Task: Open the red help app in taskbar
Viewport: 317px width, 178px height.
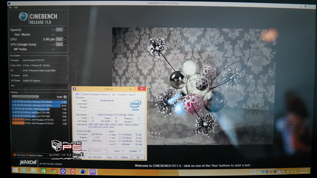Action: (73, 171)
